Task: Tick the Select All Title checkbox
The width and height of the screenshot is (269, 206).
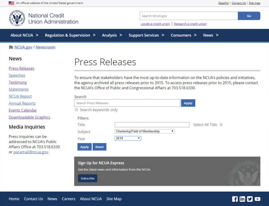Action: 221,124
